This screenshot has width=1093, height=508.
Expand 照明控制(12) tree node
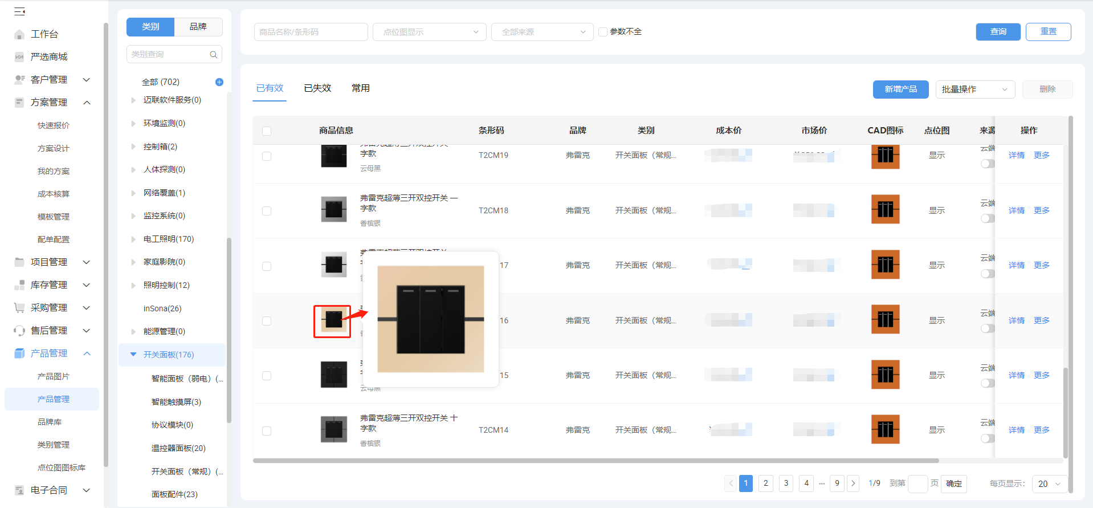pos(133,286)
